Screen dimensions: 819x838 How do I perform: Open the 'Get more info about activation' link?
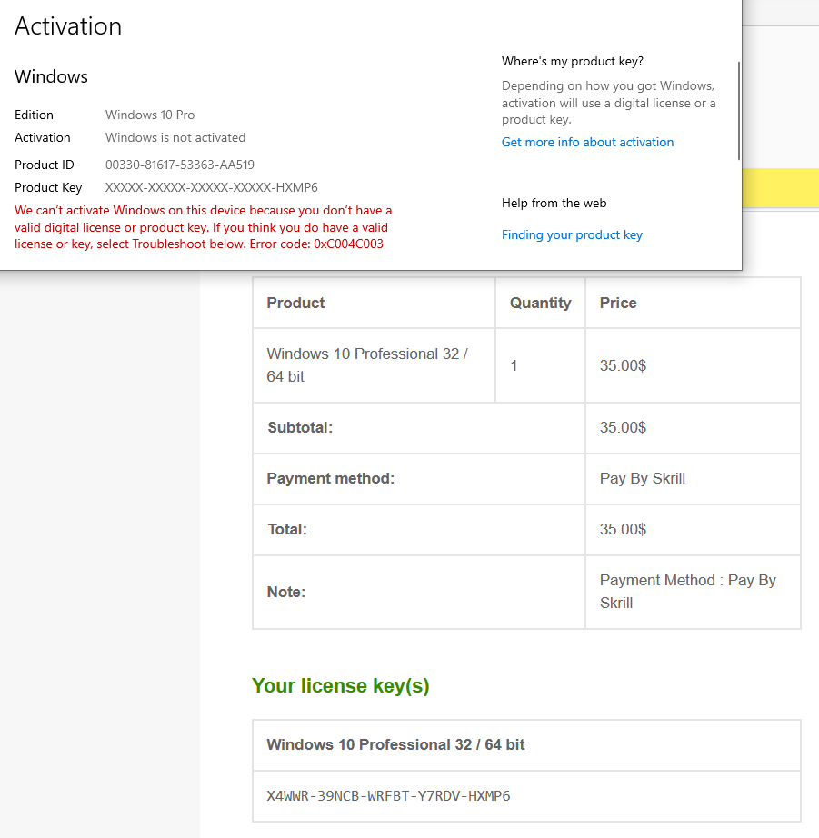[x=587, y=142]
